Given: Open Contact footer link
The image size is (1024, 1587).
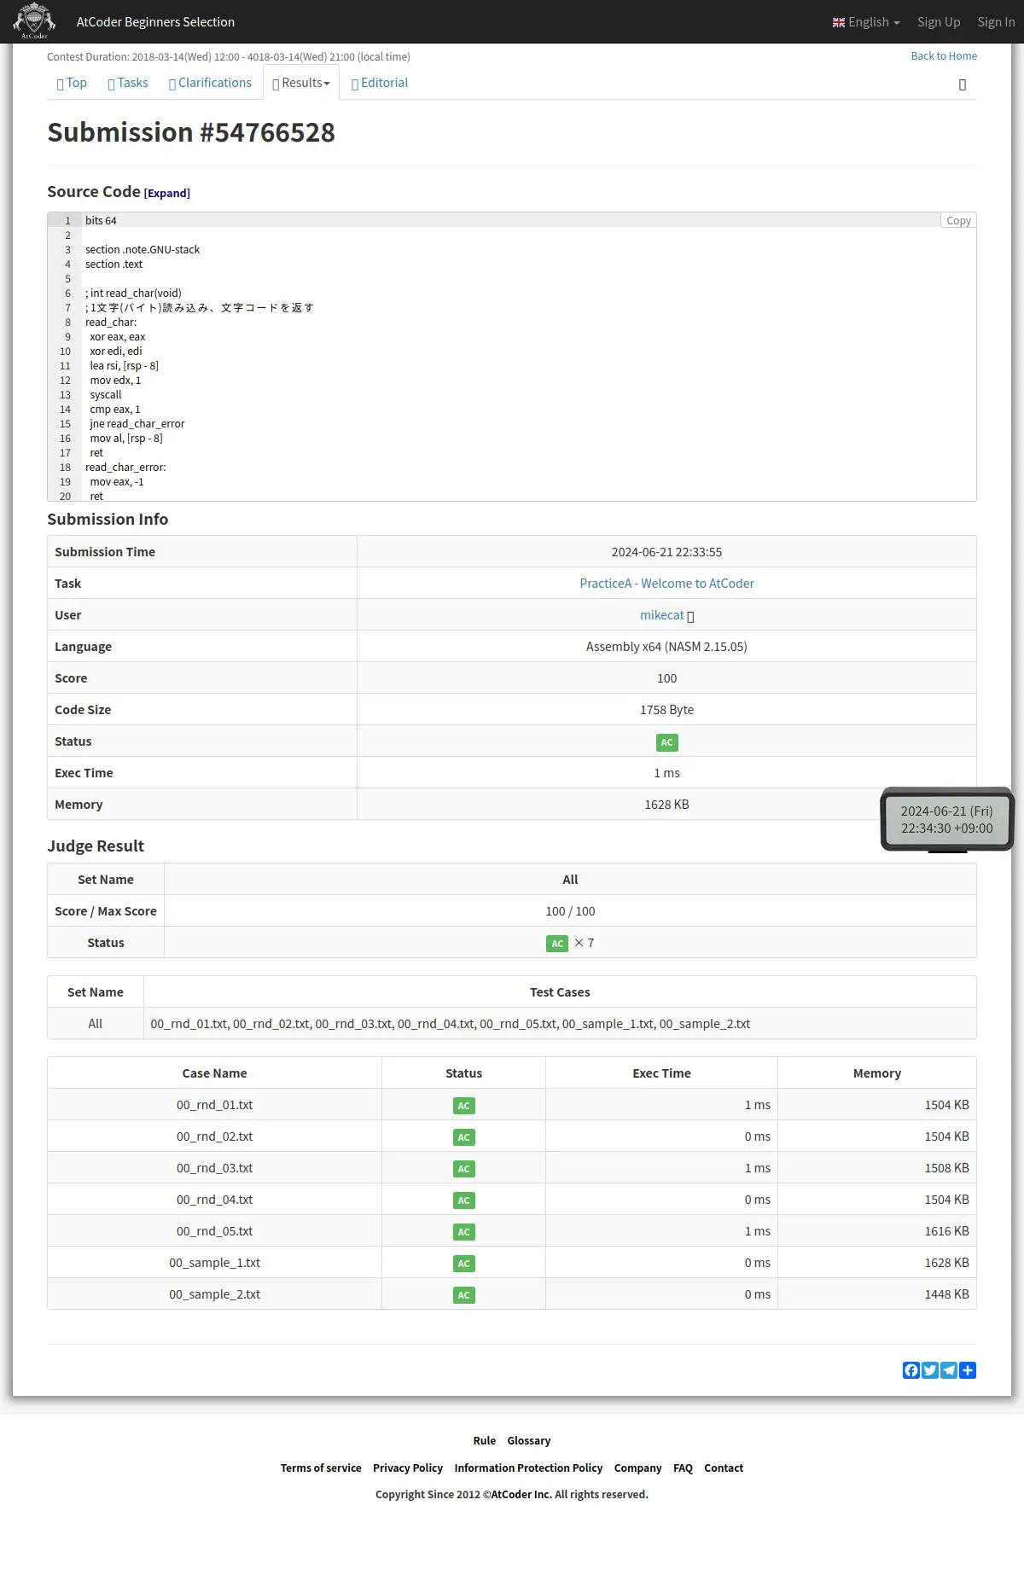Looking at the screenshot, I should [x=724, y=1468].
